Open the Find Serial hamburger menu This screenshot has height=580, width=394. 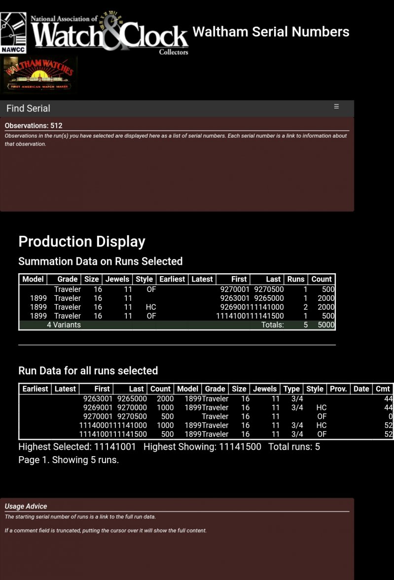(336, 107)
